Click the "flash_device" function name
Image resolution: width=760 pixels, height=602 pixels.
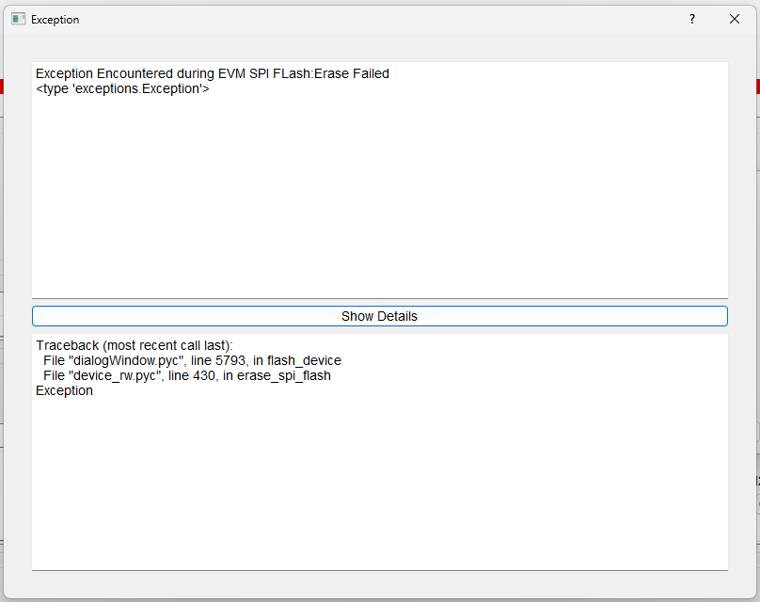click(x=304, y=360)
